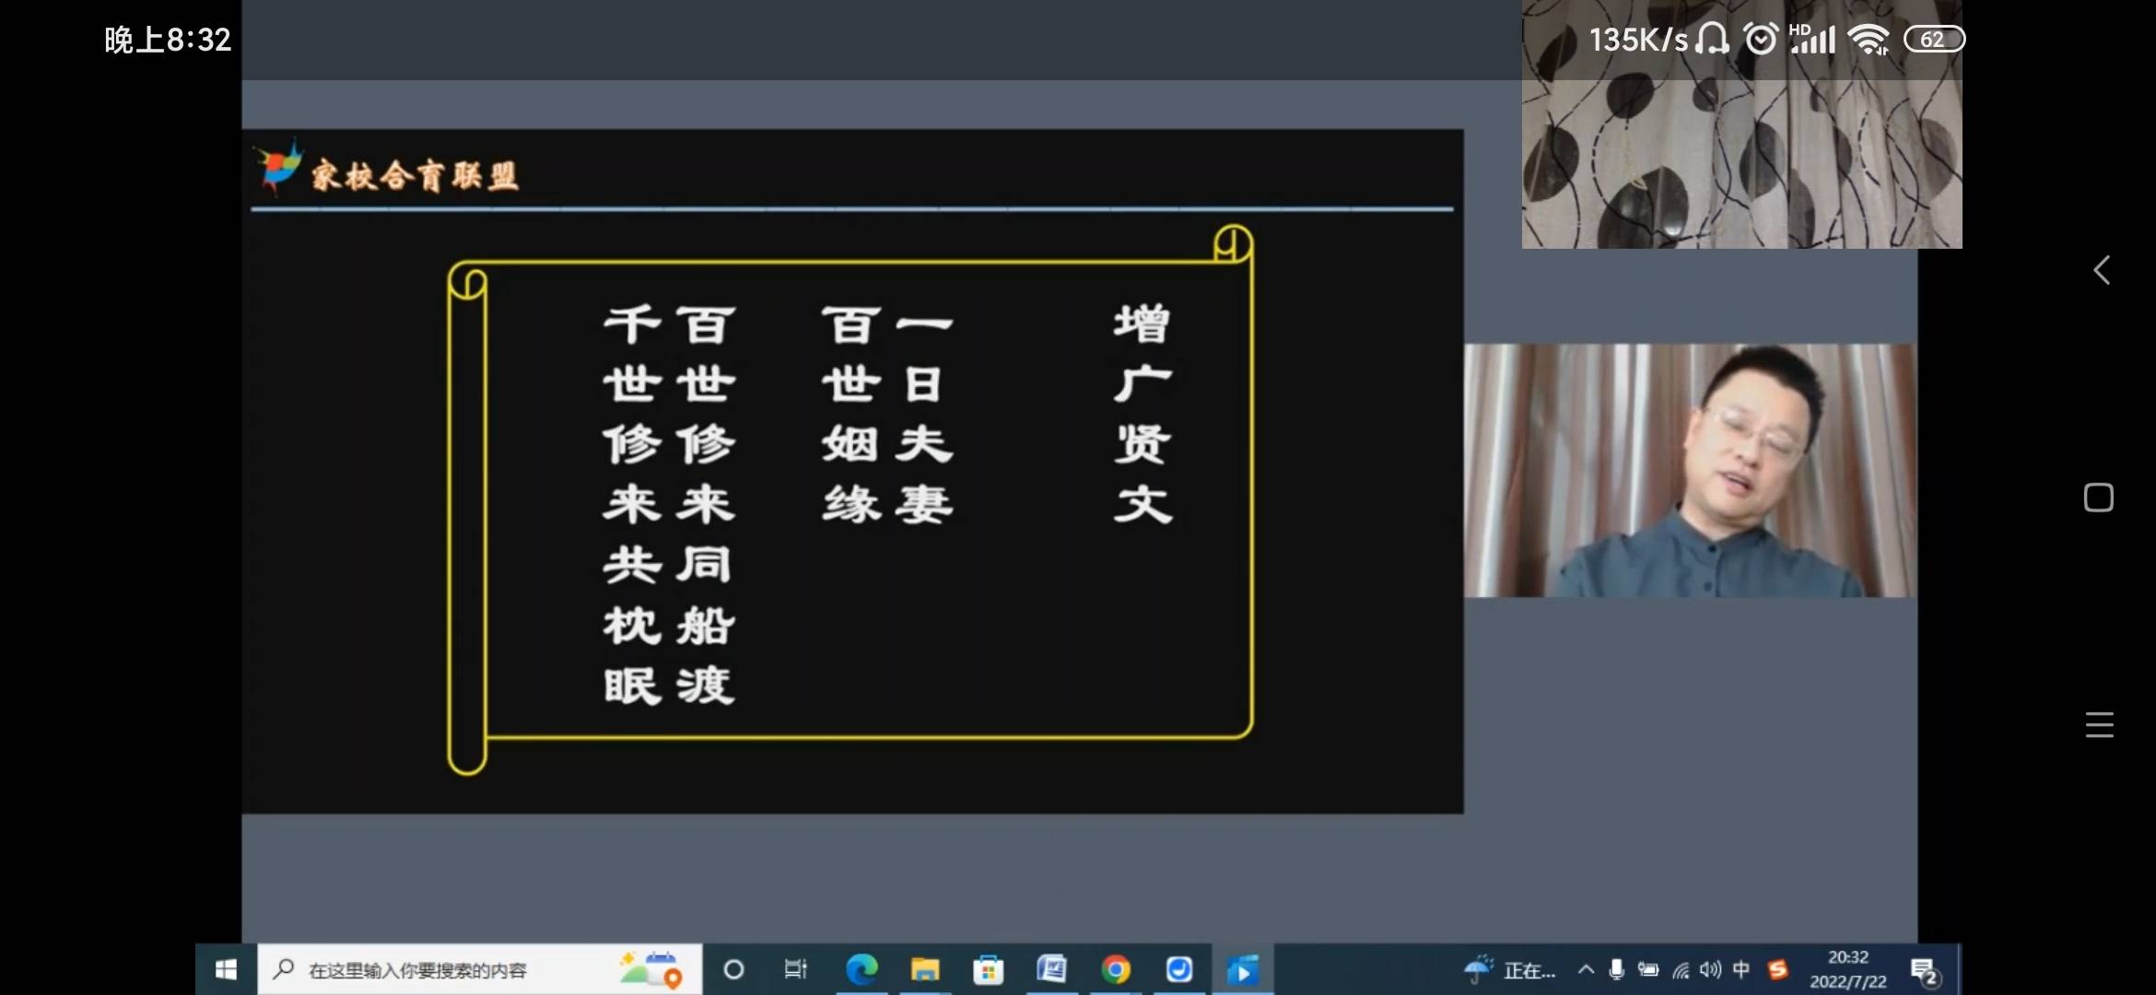This screenshot has height=995, width=2156.
Task: Open the hamburger menu on the right edge
Action: (x=2102, y=725)
